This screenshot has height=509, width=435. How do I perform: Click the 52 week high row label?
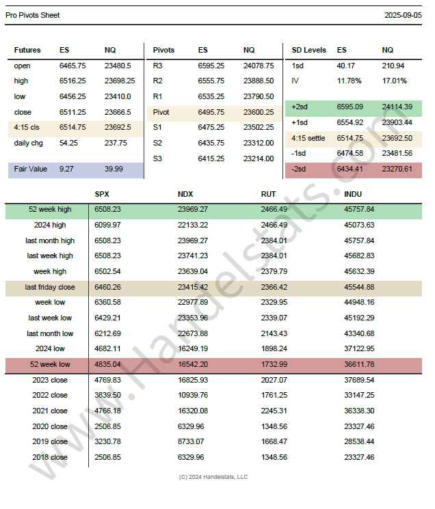click(51, 210)
